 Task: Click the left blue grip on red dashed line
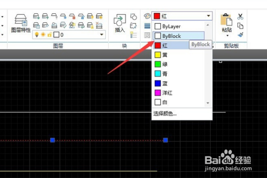(x=53, y=140)
